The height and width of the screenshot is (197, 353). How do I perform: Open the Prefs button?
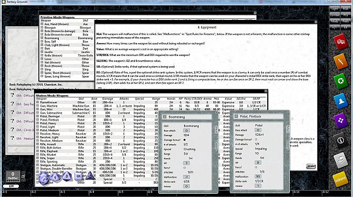tap(345, 22)
